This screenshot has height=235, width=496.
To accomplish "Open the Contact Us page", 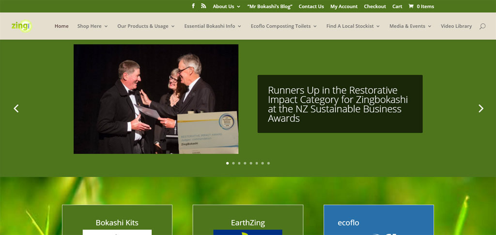I will coord(311,6).
